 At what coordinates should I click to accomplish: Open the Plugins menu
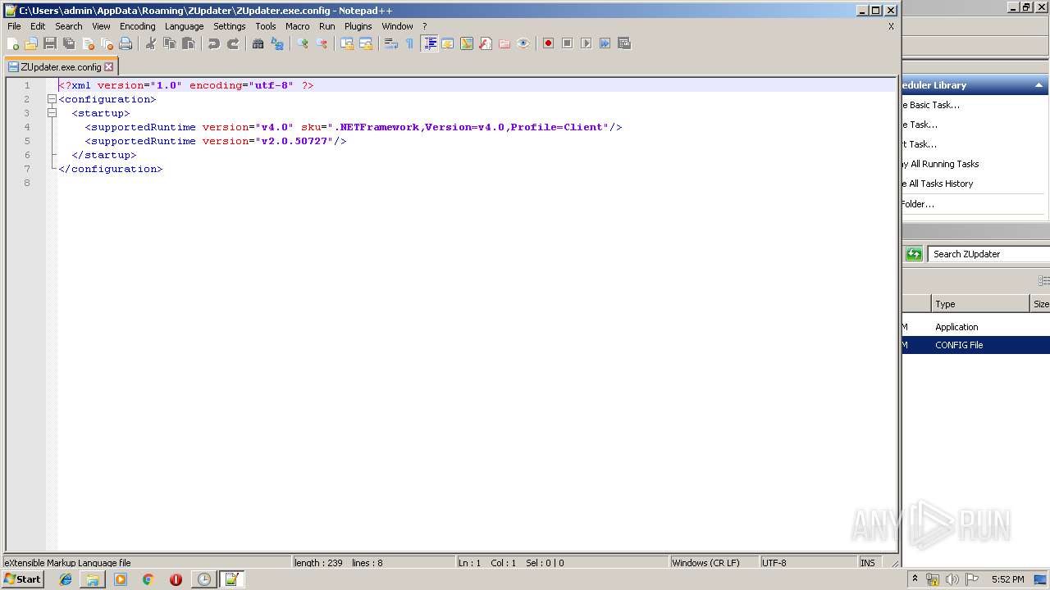click(x=358, y=26)
